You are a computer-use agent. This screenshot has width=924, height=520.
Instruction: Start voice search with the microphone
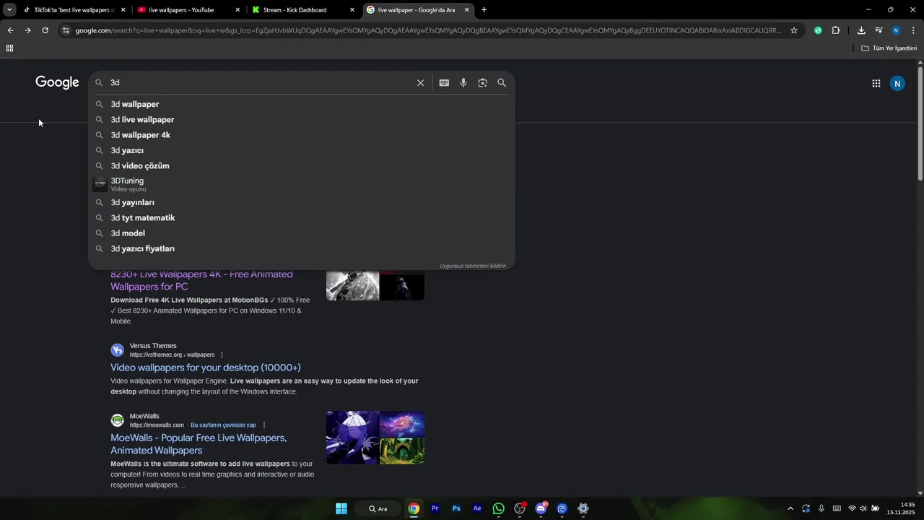(463, 83)
